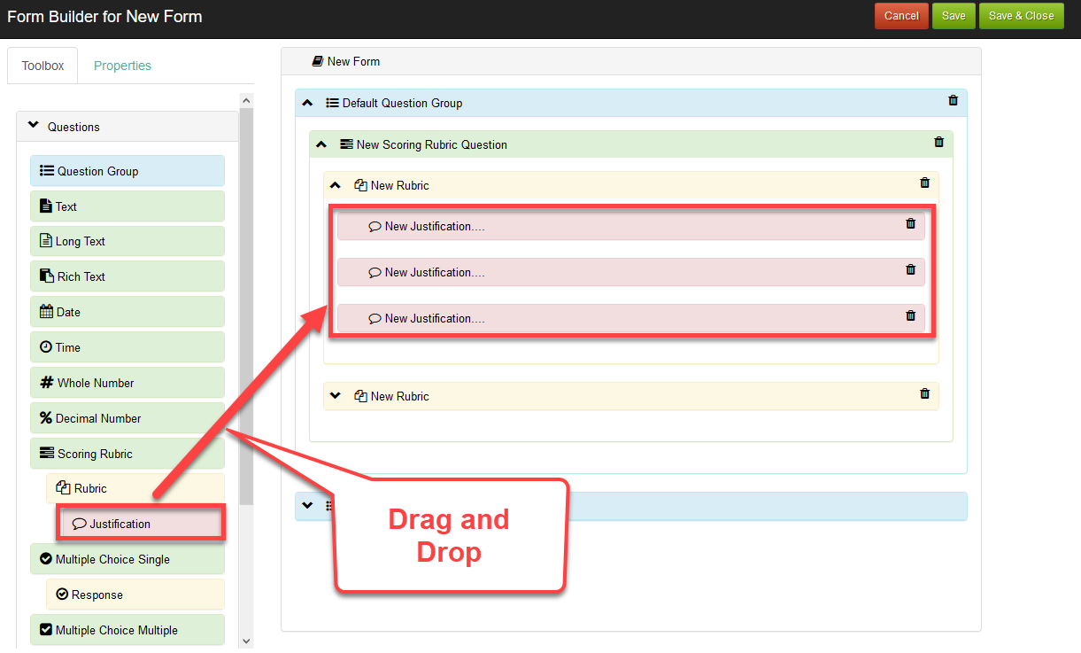Image resolution: width=1081 pixels, height=653 pixels.
Task: Delete the first New Justification row
Action: coord(910,223)
